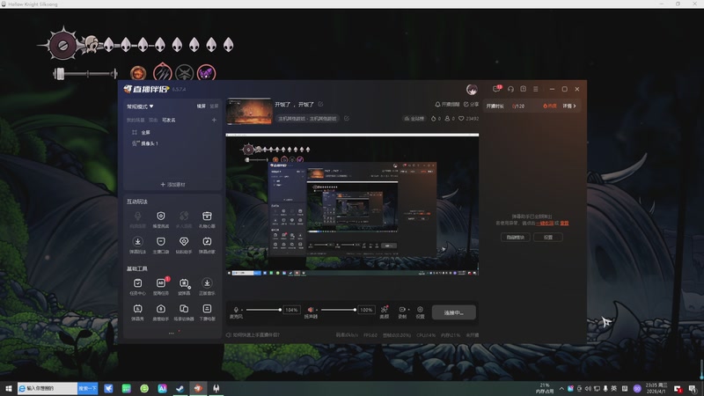Click 添加素材 to add a source
Screen dimensions: 704x396
(x=172, y=185)
